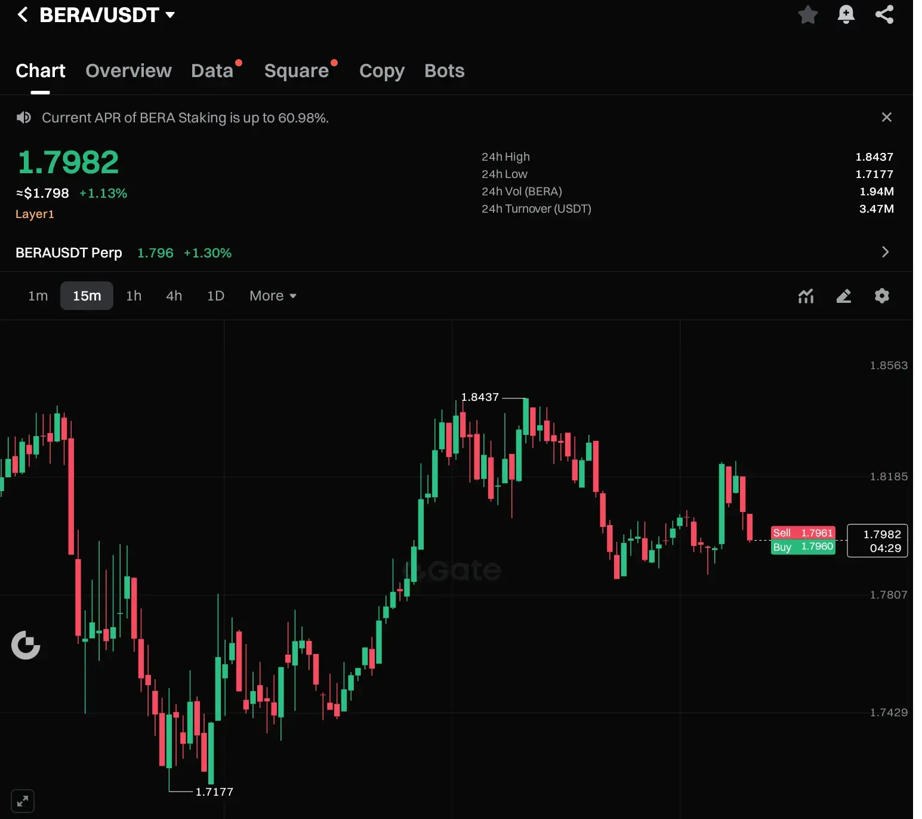Screen dimensions: 922x819
Task: Click the ≈$1.798 USD value
Action: click(x=42, y=193)
